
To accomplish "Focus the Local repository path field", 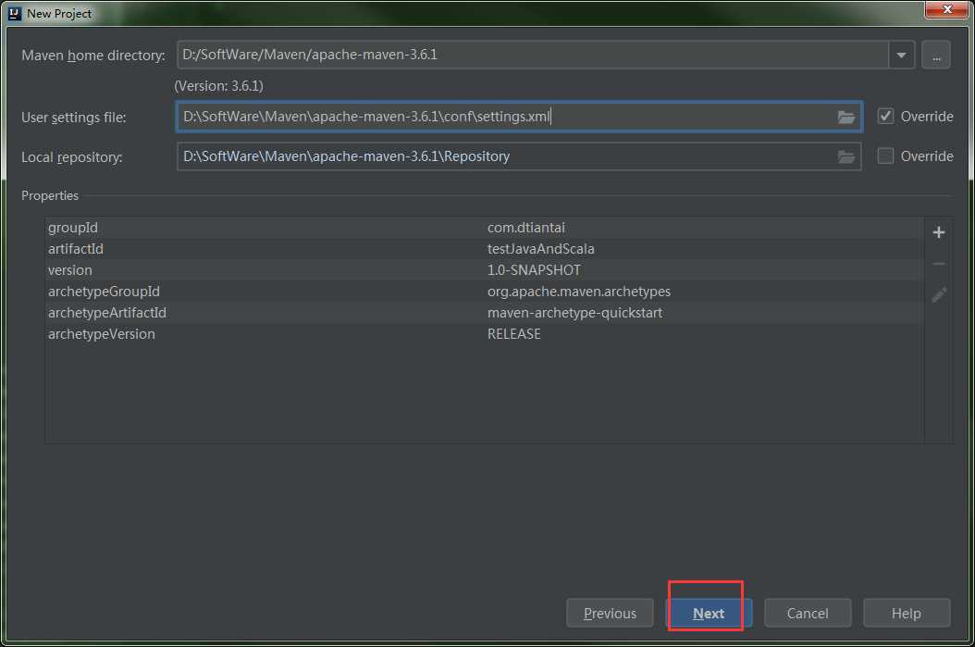I will 519,156.
